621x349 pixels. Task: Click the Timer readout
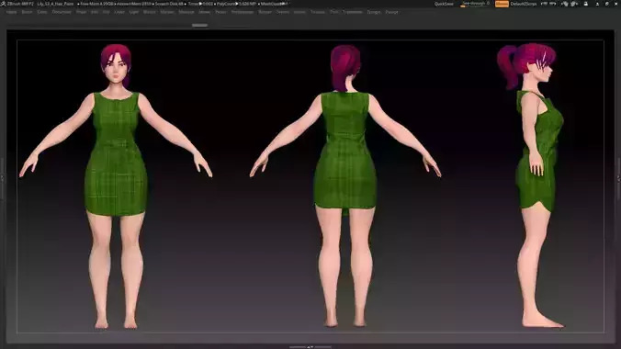201,4
